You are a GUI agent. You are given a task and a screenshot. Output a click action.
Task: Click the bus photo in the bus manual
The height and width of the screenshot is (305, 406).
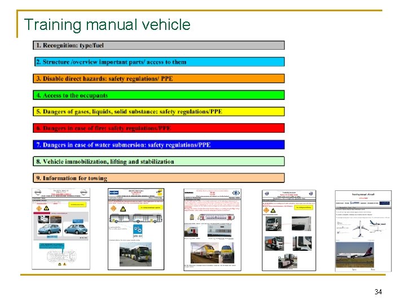click(136, 254)
